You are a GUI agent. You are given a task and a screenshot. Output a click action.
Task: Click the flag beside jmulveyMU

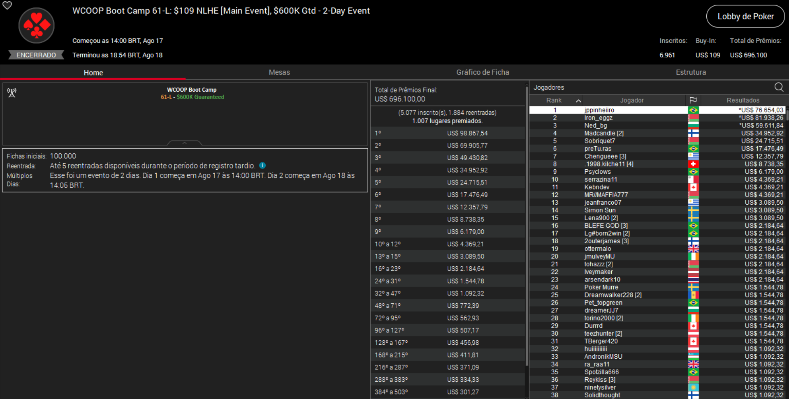click(x=693, y=256)
